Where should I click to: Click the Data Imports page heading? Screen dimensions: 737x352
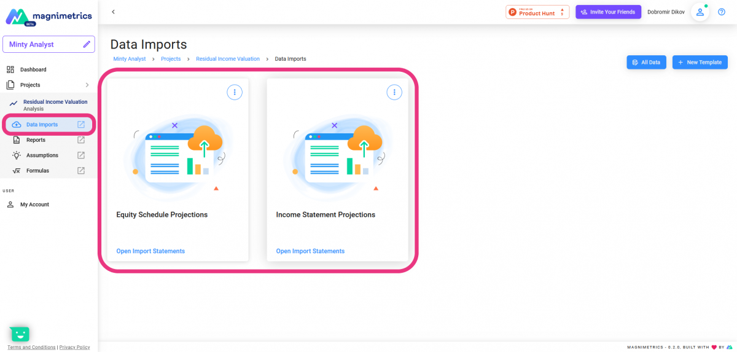pos(149,44)
